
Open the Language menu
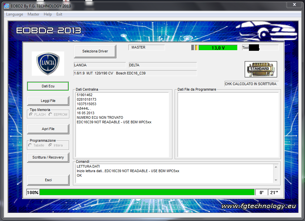[15, 14]
